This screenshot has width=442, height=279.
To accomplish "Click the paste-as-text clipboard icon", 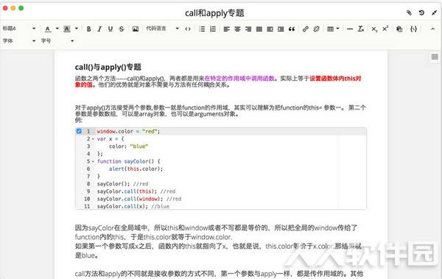I will (x=399, y=29).
